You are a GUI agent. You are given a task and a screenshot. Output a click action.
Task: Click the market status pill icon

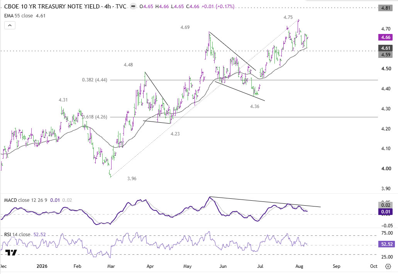coord(133,7)
